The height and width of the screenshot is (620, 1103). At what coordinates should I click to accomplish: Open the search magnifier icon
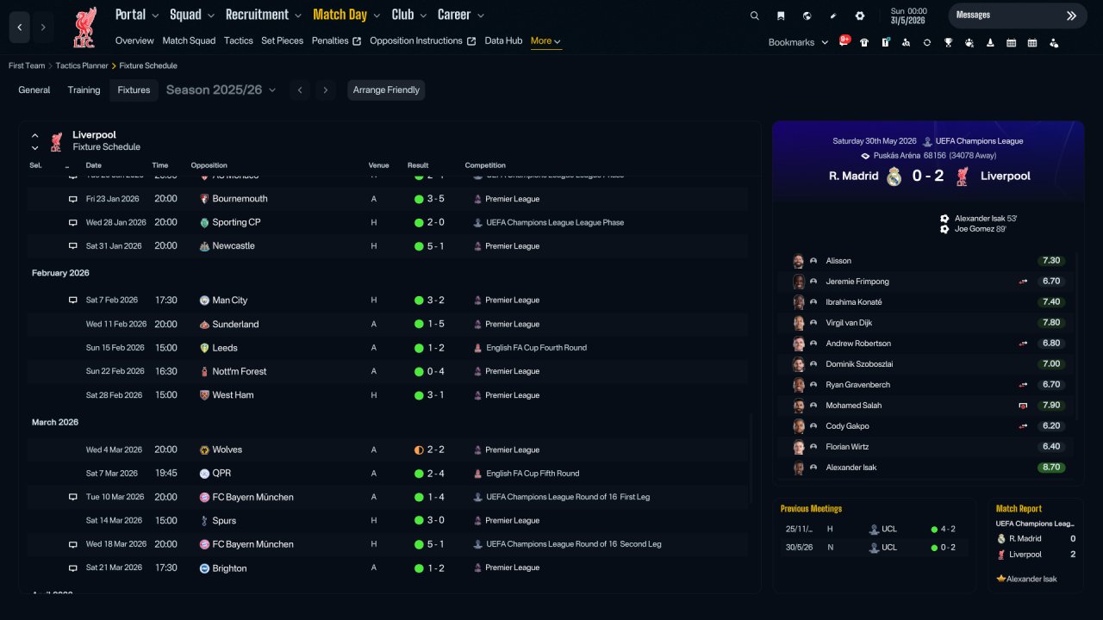(x=755, y=15)
